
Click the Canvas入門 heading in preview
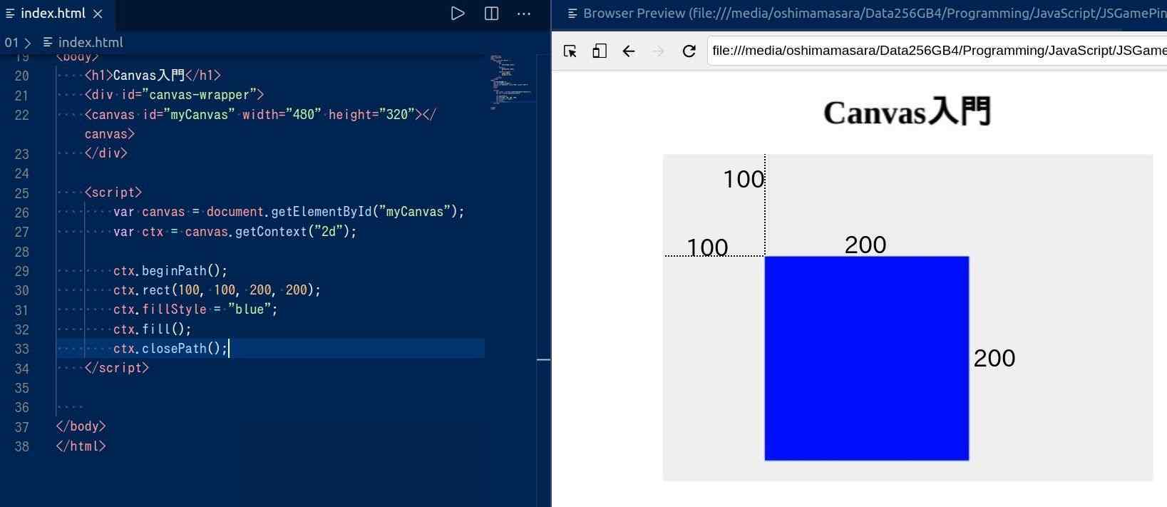(908, 112)
